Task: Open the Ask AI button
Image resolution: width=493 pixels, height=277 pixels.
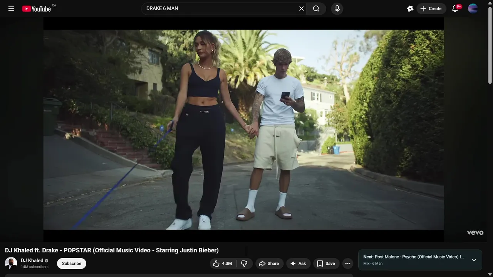Action: click(x=298, y=264)
